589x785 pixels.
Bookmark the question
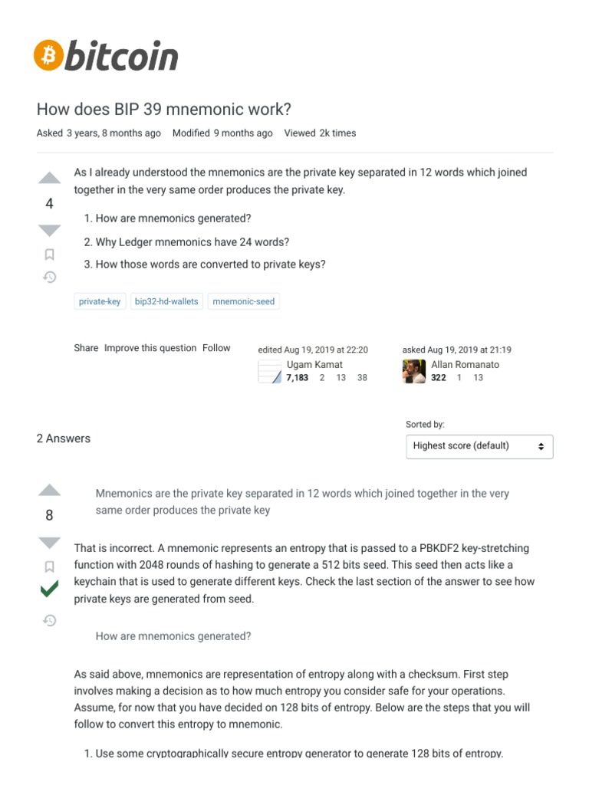point(49,255)
